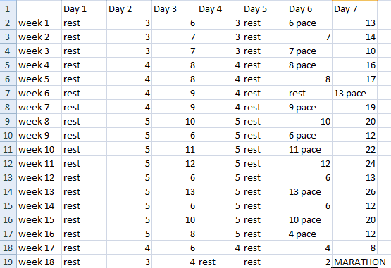Click the week 18 Day 4 rest cell
The width and height of the screenshot is (391, 268).
pos(219,262)
